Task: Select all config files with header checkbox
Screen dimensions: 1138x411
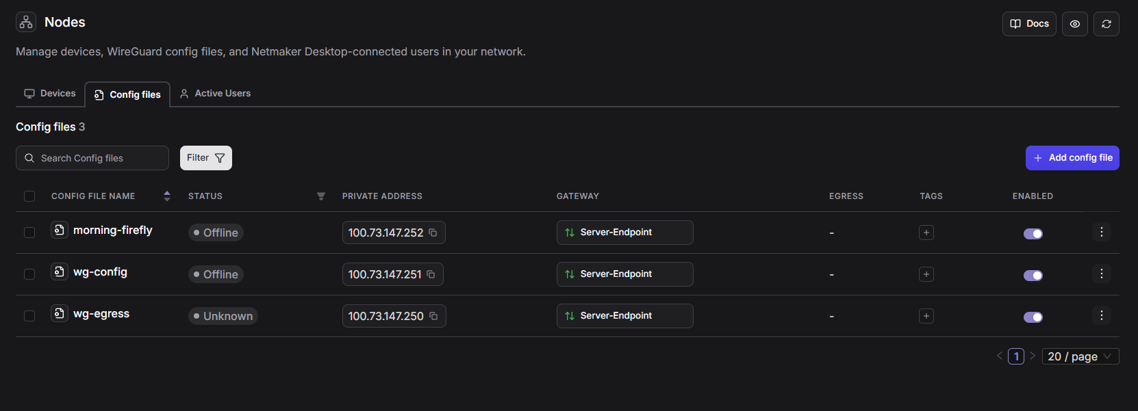Action: click(x=29, y=196)
